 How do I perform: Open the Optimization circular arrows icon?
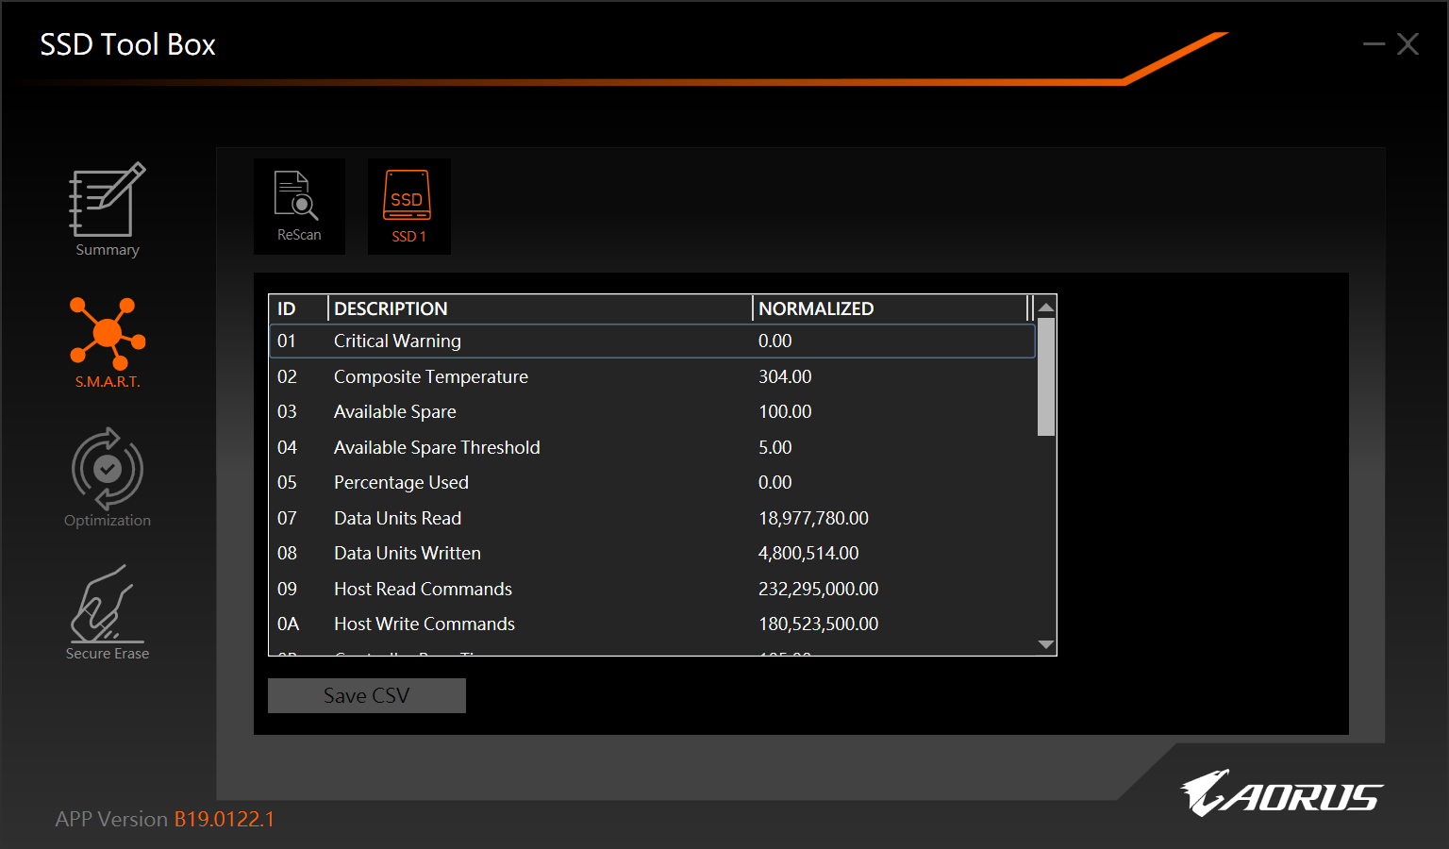point(107,469)
